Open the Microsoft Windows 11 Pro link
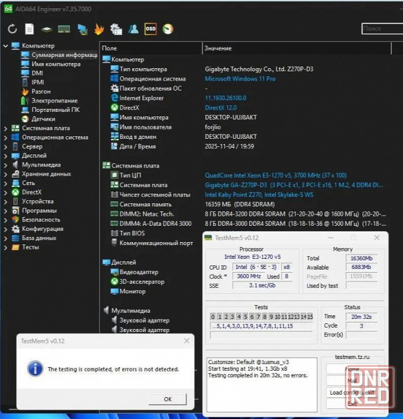 (240, 79)
